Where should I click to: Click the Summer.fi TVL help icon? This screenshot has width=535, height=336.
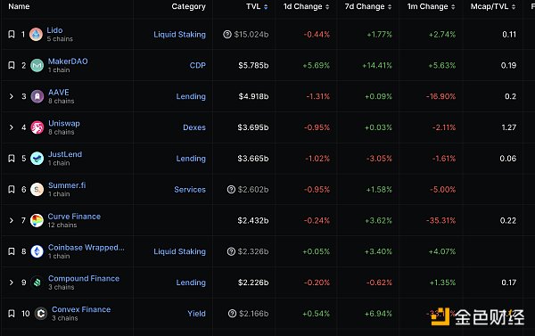(x=231, y=189)
